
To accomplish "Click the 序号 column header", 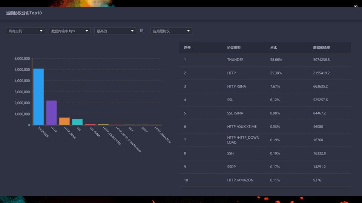I will click(x=187, y=48).
